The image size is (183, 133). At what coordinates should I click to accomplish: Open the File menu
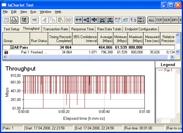click(5, 12)
